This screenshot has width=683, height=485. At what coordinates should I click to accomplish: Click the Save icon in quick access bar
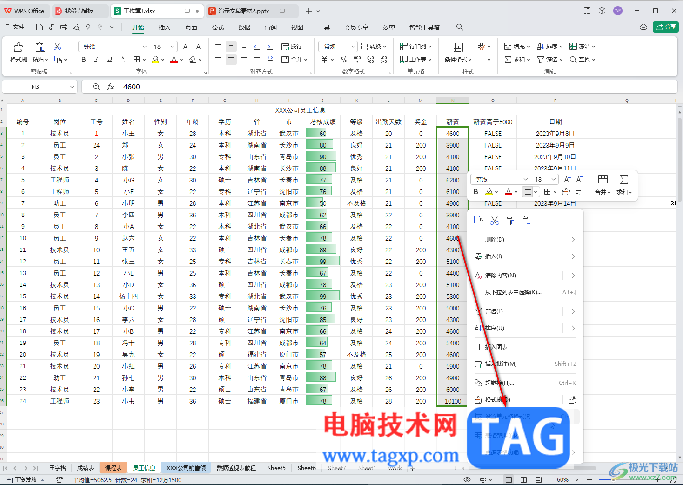(40, 27)
